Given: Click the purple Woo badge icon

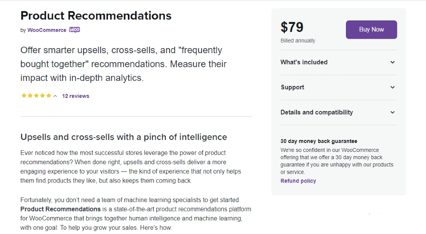Looking at the screenshot, I should [75, 30].
